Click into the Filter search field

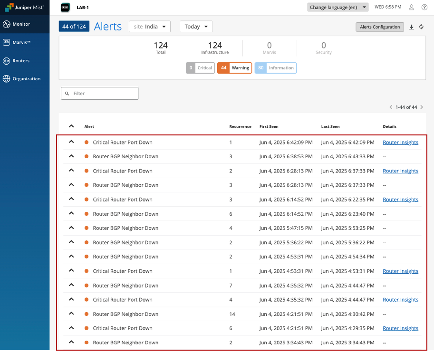point(100,94)
